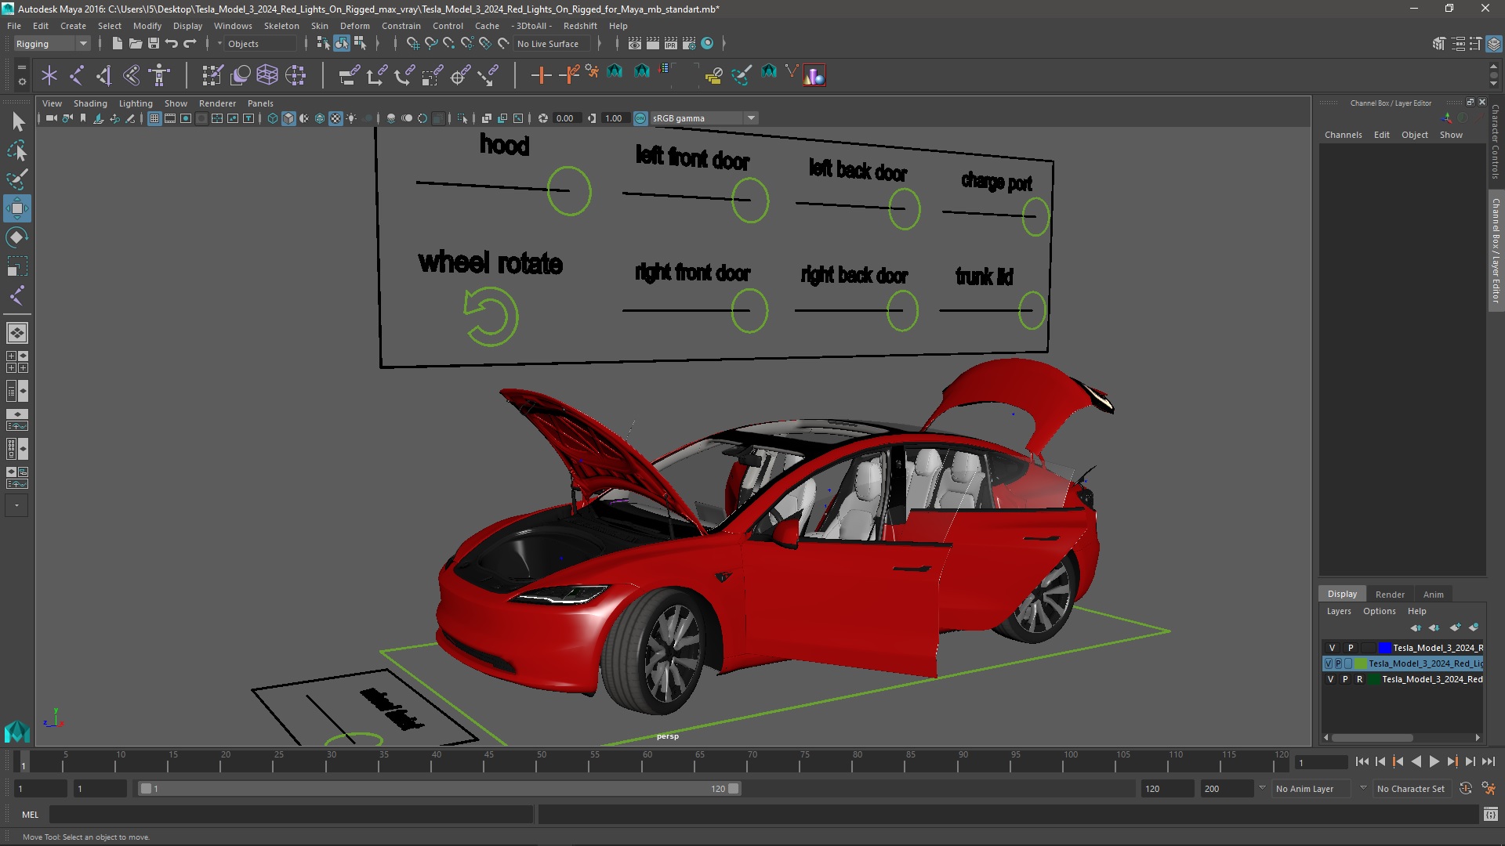Redo the action via the arrow icon
This screenshot has width=1505, height=846.
tap(190, 44)
